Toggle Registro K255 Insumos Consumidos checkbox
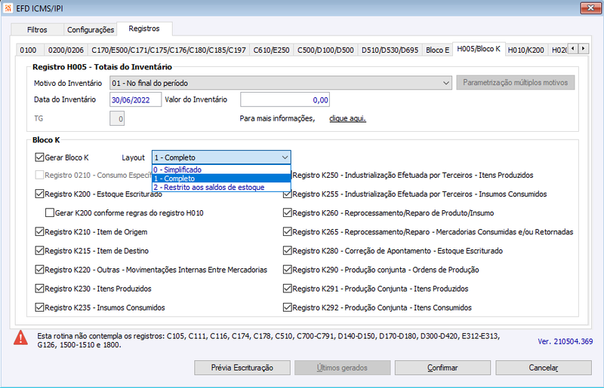This screenshot has height=388, width=604. pyautogui.click(x=287, y=194)
